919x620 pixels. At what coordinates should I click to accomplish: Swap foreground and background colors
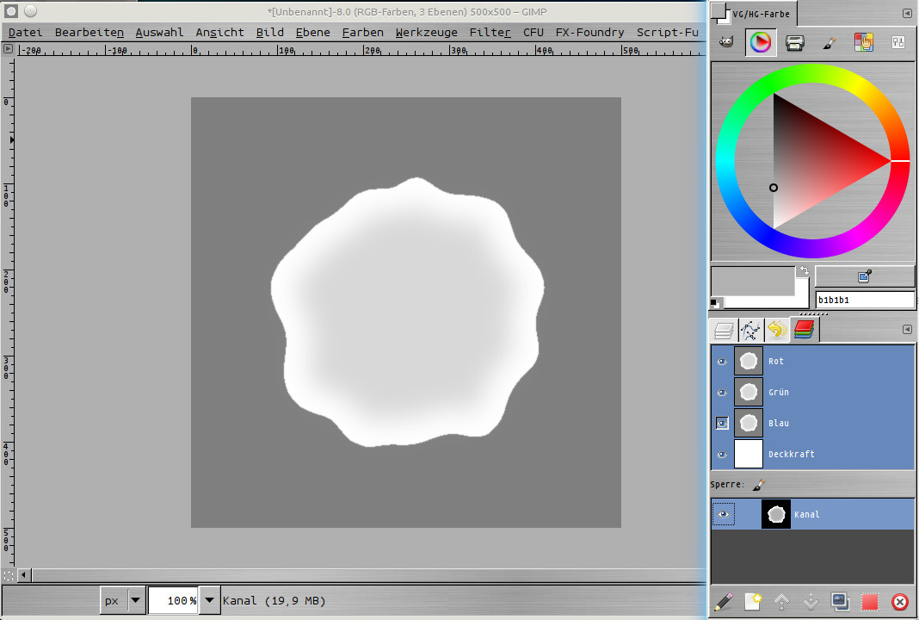point(804,270)
